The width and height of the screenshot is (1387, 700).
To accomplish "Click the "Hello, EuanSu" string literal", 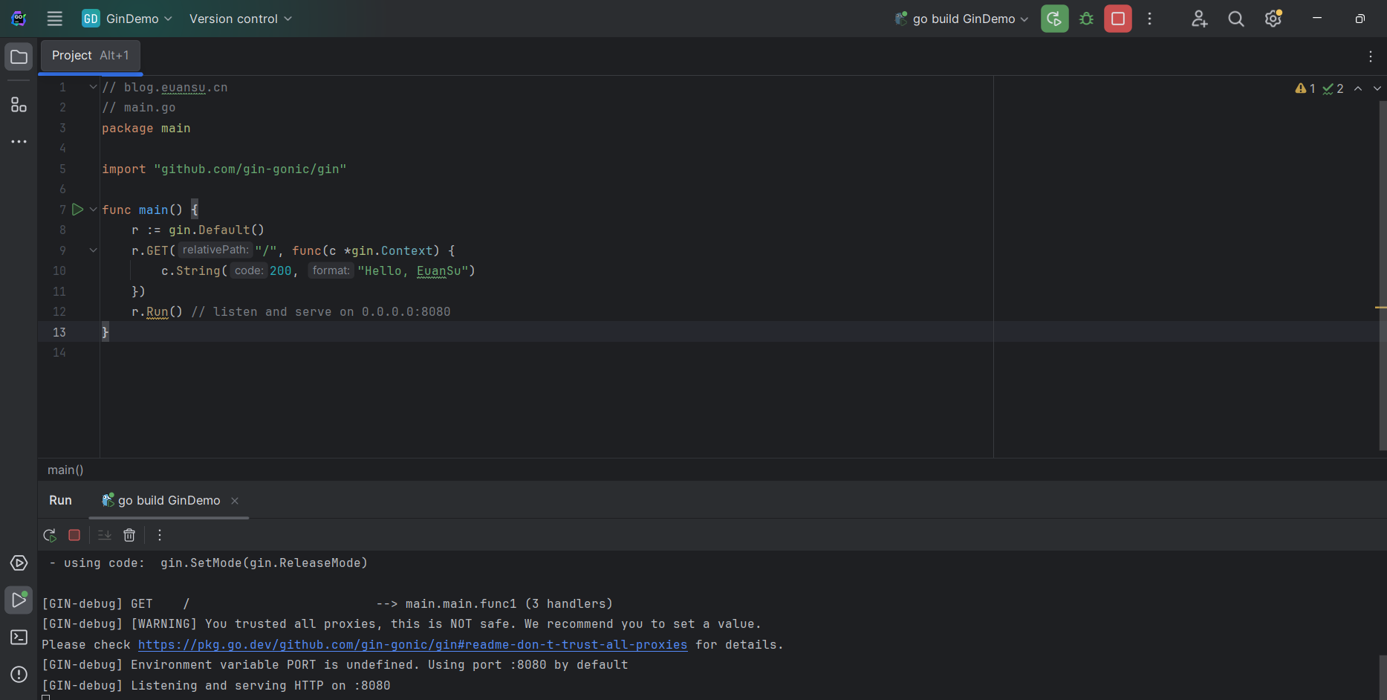I will [413, 270].
